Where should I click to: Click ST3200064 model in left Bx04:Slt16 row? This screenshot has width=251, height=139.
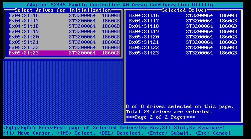coord(82,16)
